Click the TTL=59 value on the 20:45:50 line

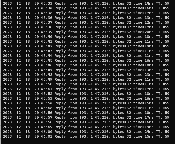163,84
